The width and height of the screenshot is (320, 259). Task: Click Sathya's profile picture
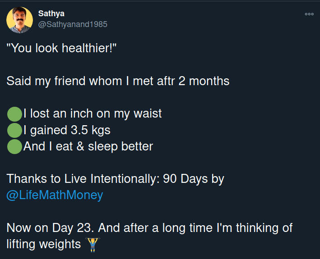(x=19, y=20)
